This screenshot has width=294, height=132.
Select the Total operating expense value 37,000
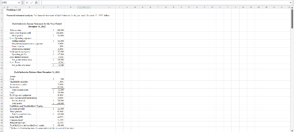[61, 52]
